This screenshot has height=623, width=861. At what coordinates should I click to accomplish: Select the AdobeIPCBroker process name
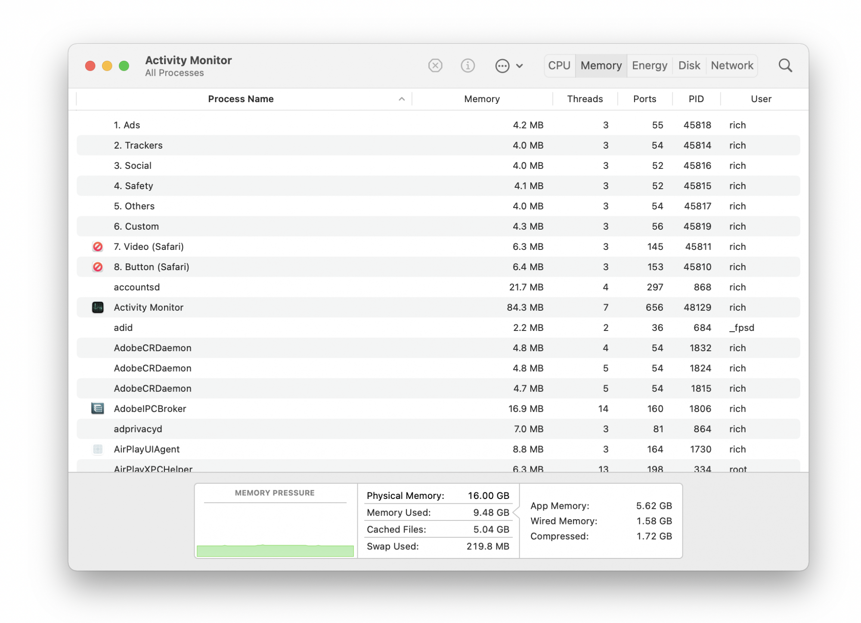tap(150, 408)
